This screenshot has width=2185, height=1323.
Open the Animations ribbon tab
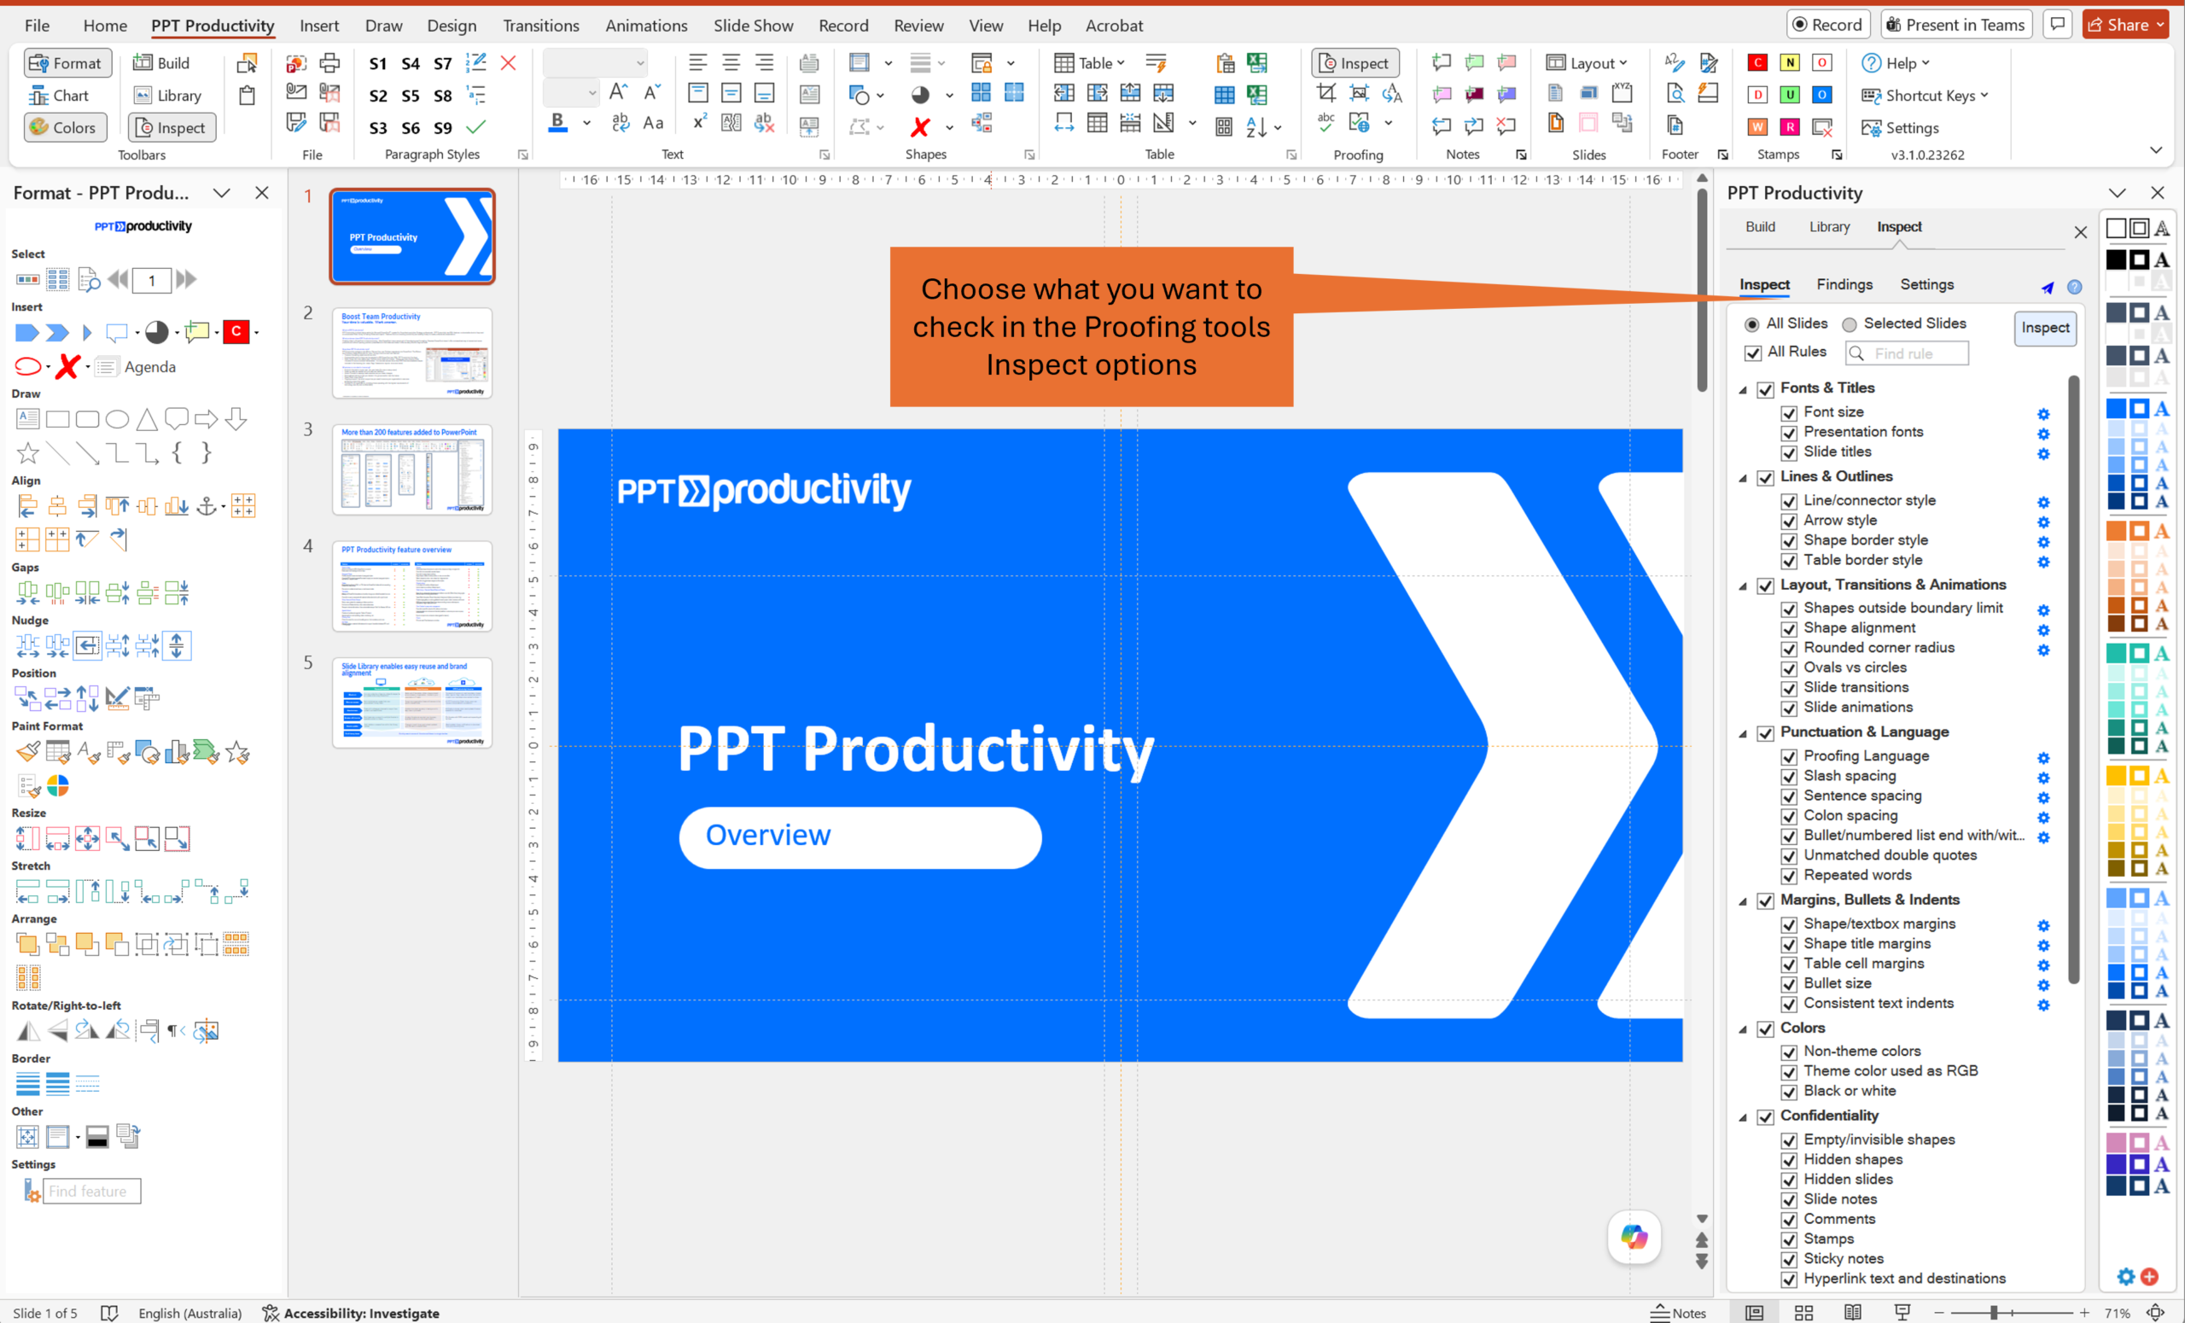[645, 25]
